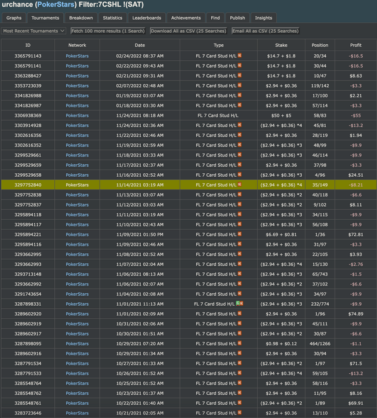Click the $50 + $5 stake cell
Image resolution: width=377 pixels, height=418 pixels.
click(x=281, y=115)
